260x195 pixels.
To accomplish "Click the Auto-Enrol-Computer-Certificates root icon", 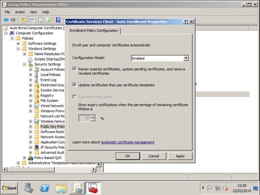I will [x=6, y=28].
